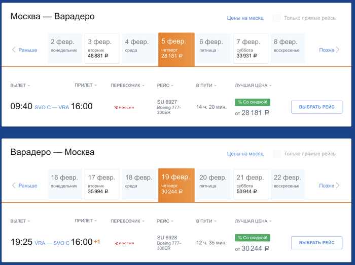This screenshot has width=355, height=265.
Task: Show earlier dates for Варадеро — Москва
Action: [x=24, y=186]
